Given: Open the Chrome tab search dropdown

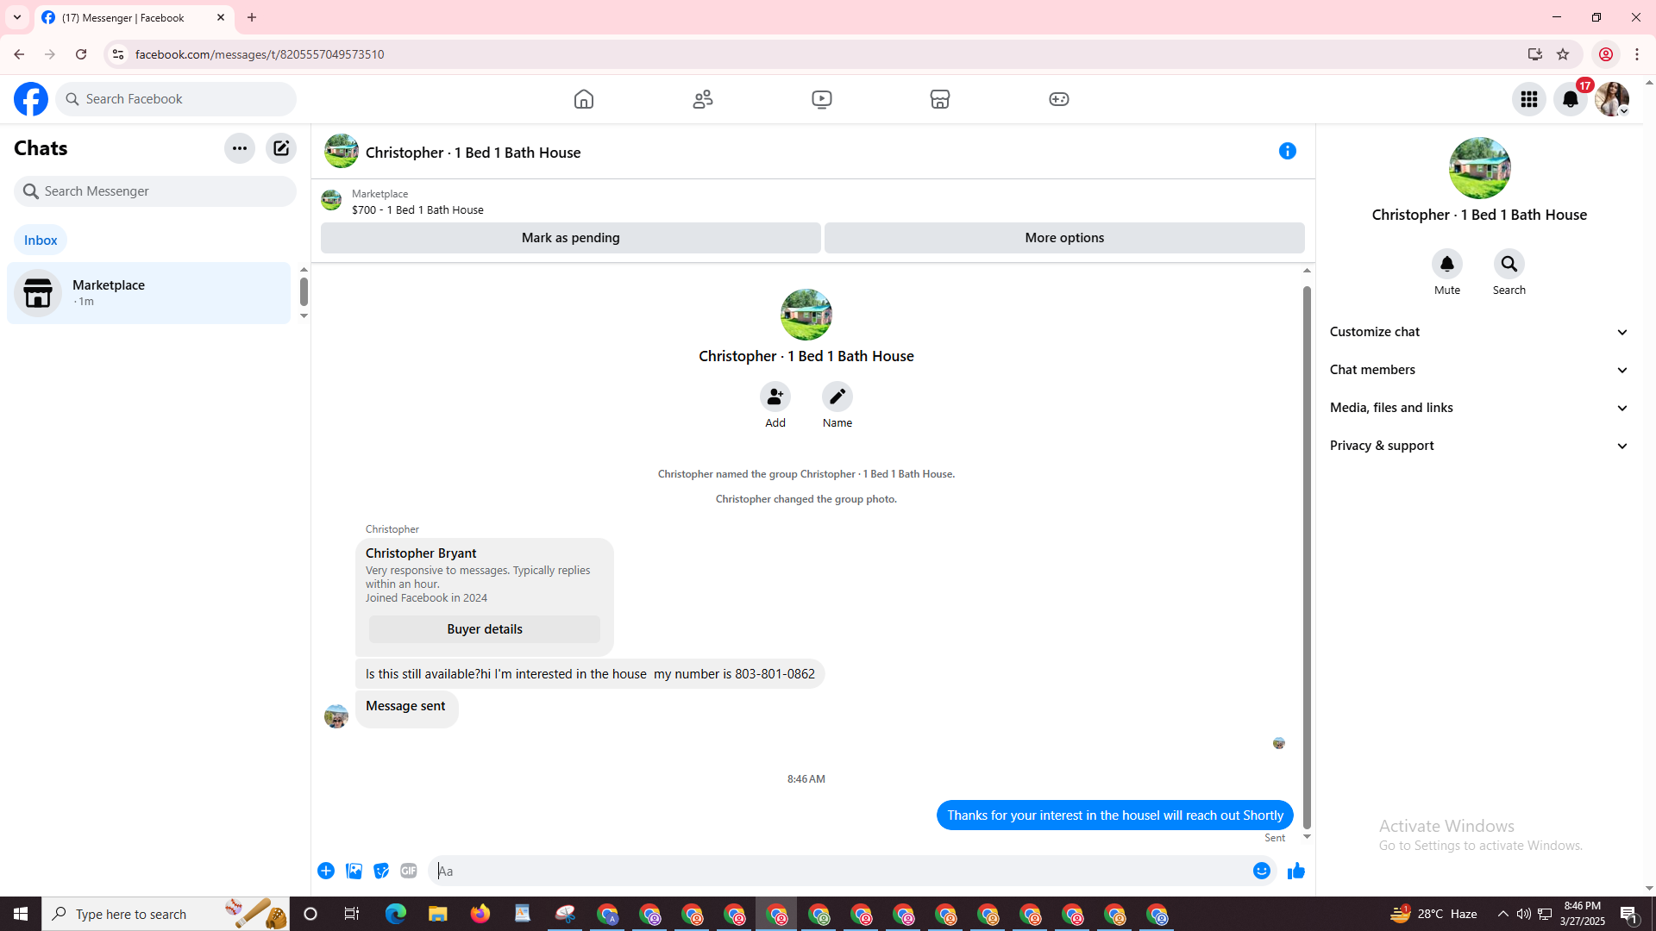Looking at the screenshot, I should coord(17,17).
